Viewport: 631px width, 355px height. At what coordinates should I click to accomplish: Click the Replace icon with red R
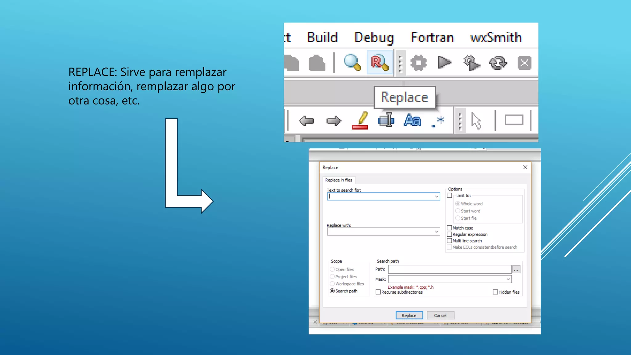380,63
